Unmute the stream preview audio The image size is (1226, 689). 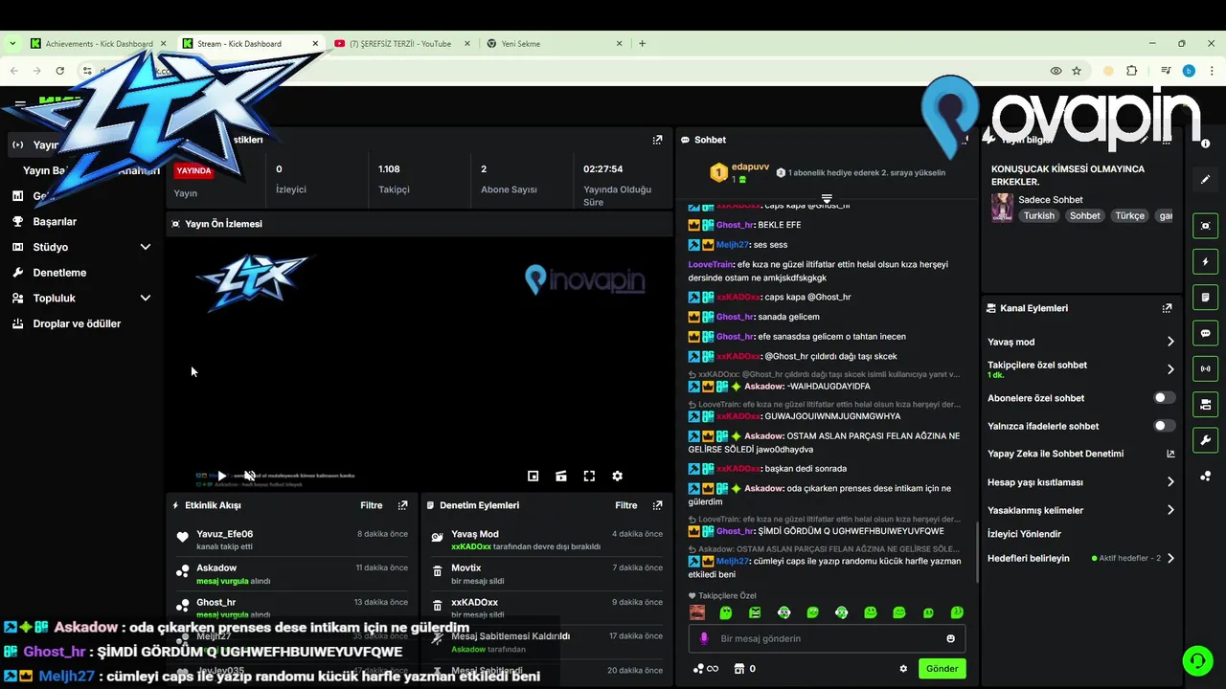click(249, 476)
